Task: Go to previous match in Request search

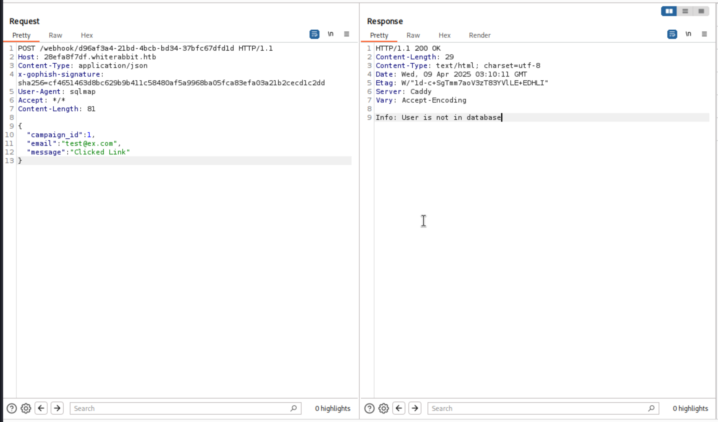Action: pos(41,408)
